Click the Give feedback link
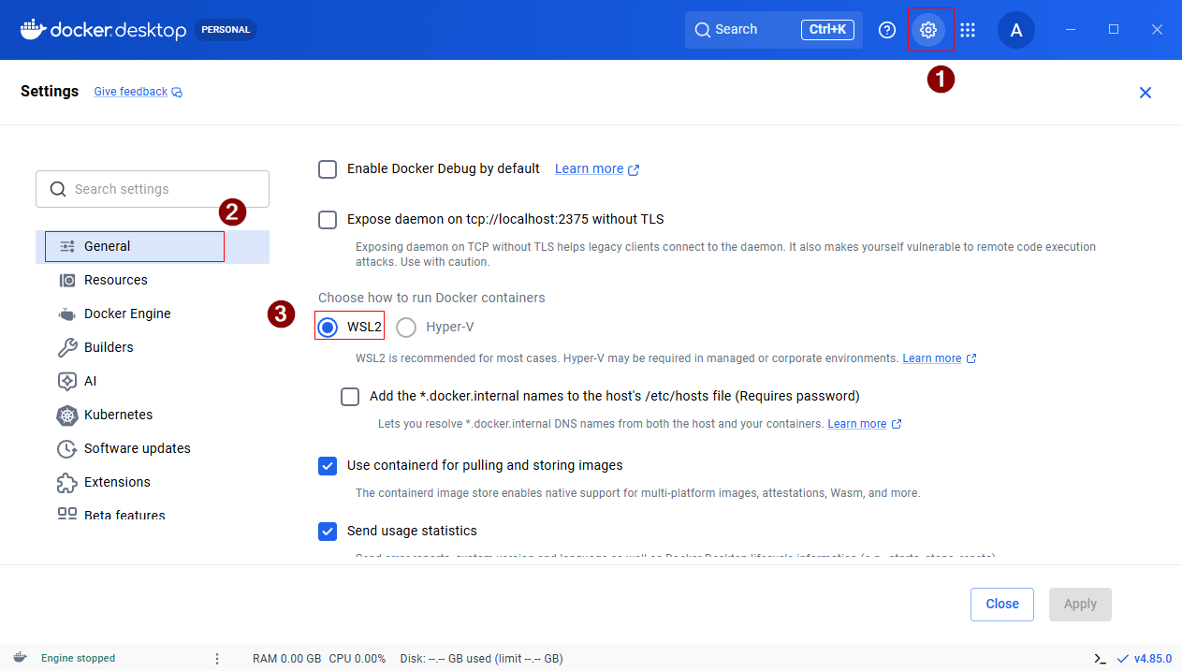The height and width of the screenshot is (671, 1182). (x=131, y=92)
